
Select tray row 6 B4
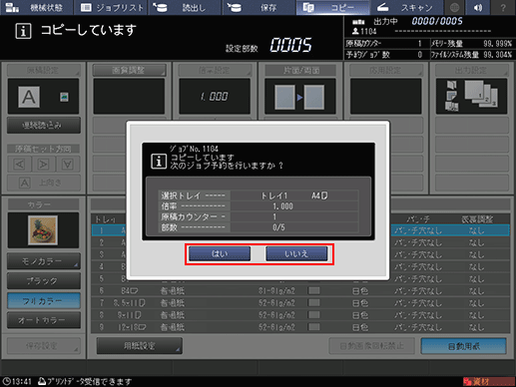(300, 291)
